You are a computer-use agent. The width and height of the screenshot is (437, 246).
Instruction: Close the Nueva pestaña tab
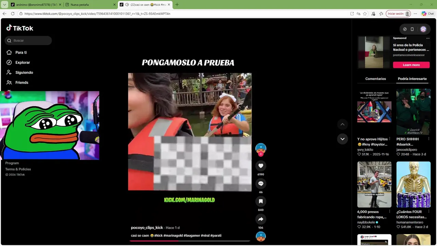[114, 4]
